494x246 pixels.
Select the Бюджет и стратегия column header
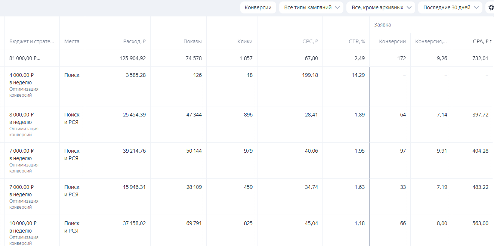tap(32, 41)
